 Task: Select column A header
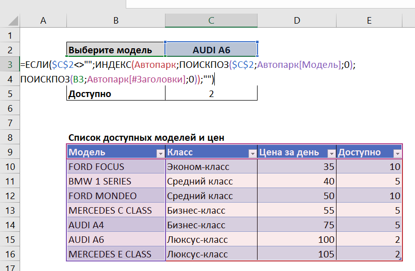43,21
